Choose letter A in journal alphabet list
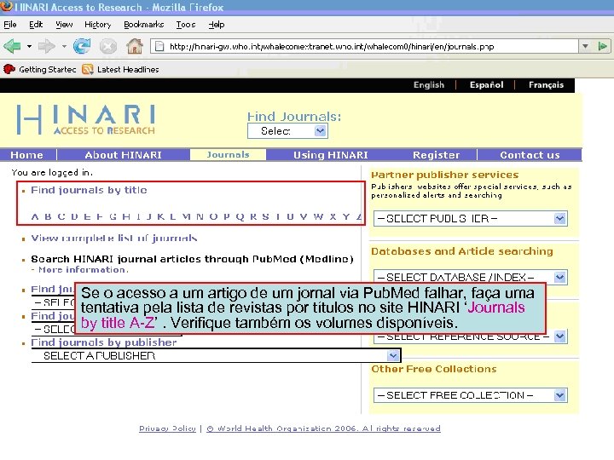This screenshot has width=614, height=460. (35, 216)
